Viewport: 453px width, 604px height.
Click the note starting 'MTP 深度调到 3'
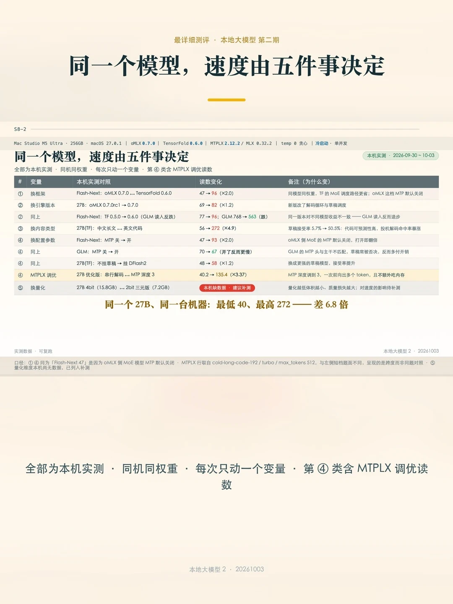pos(346,275)
